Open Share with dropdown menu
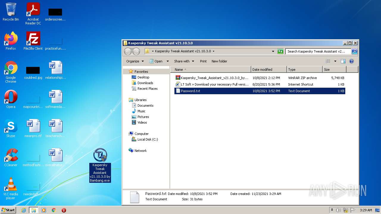The height and width of the screenshot is (214, 381). click(x=184, y=61)
